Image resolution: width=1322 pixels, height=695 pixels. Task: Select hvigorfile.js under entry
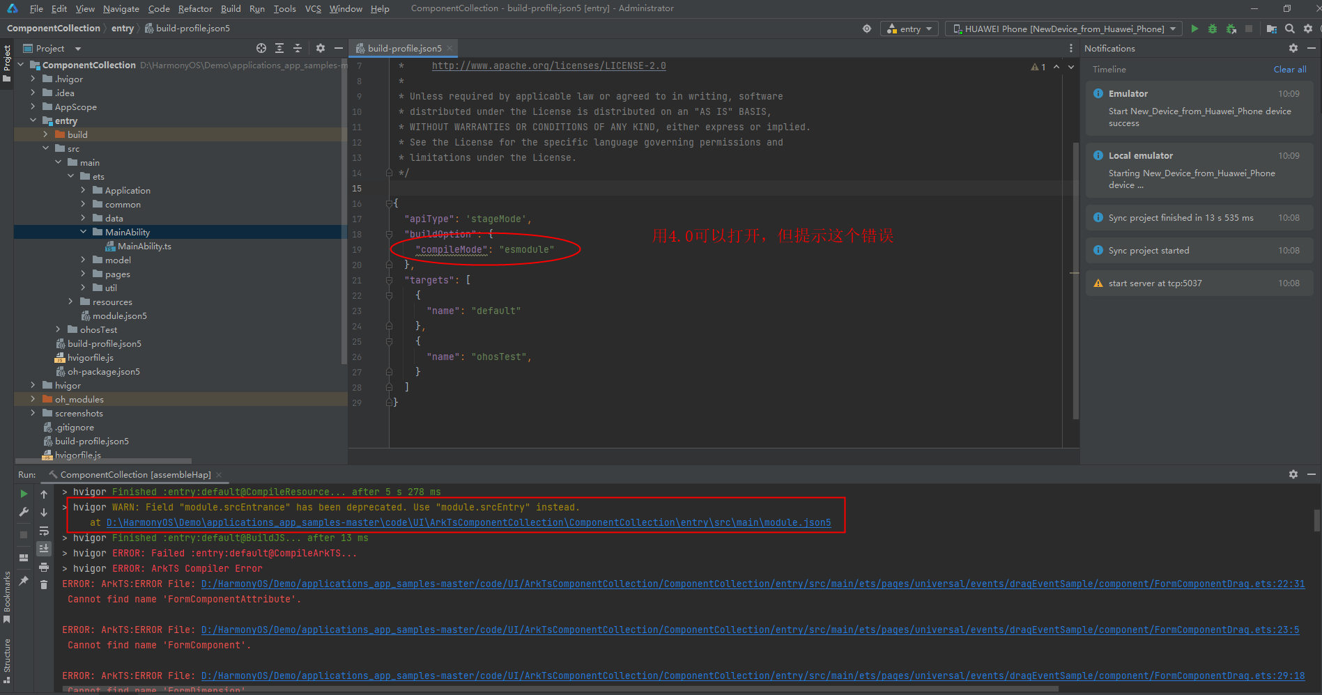coord(90,357)
